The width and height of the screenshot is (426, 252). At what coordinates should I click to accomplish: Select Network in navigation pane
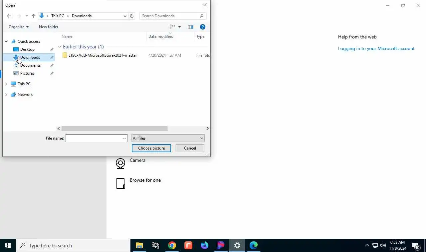point(25,94)
